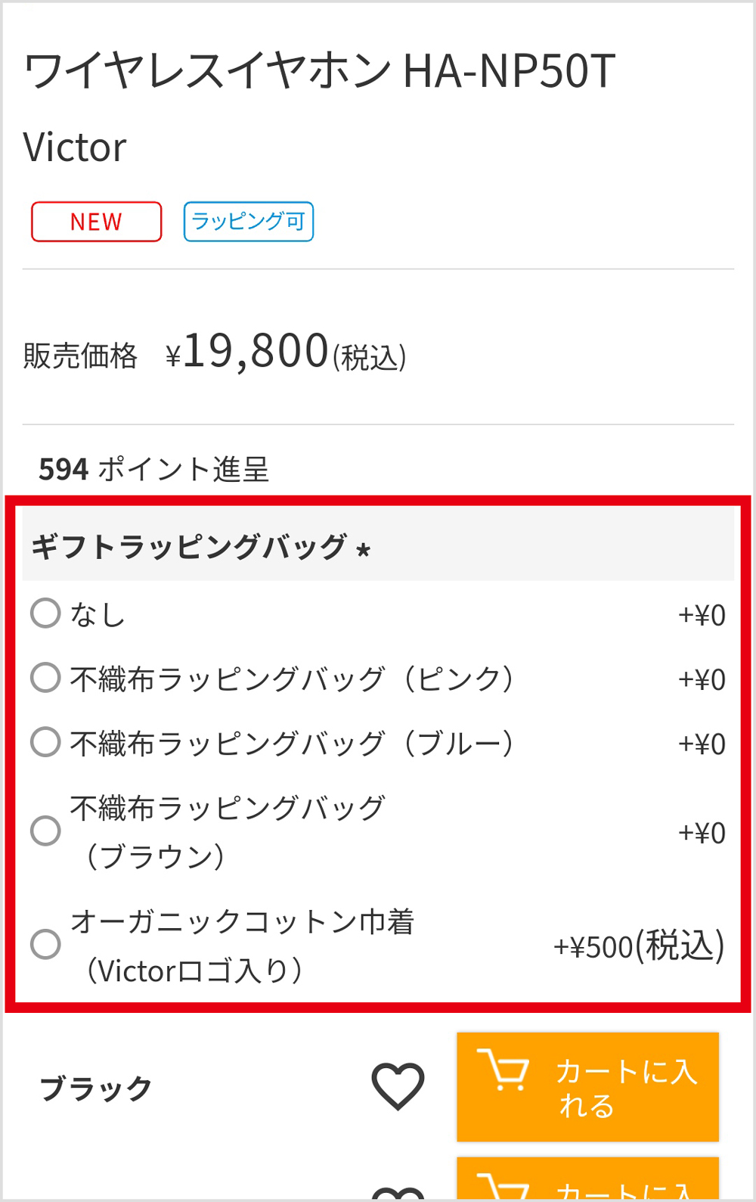Click the required asterisk after ギフトラッピングバッグ
The width and height of the screenshot is (756, 1202).
point(364,550)
